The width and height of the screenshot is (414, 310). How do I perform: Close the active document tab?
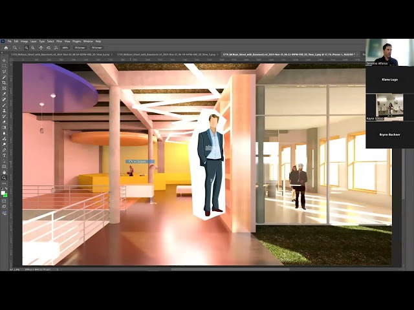357,54
